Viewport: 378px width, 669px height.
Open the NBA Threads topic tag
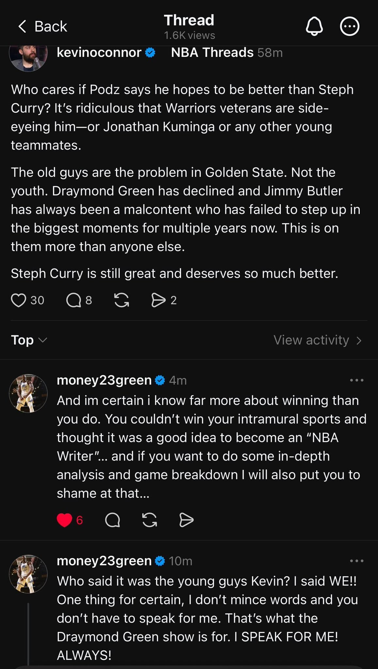(212, 53)
